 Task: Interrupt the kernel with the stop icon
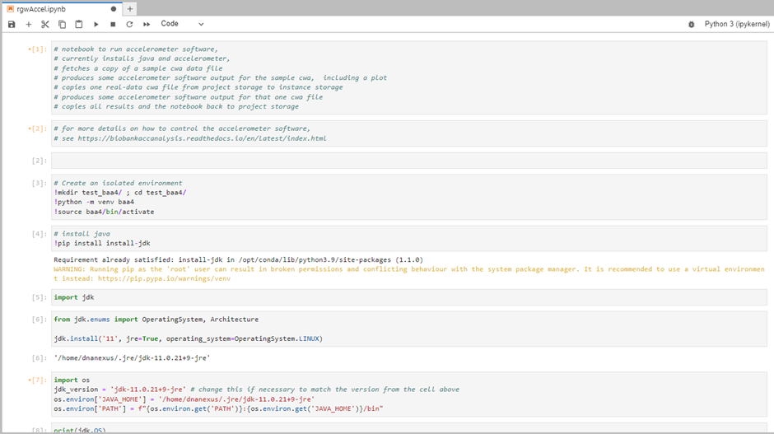point(113,24)
